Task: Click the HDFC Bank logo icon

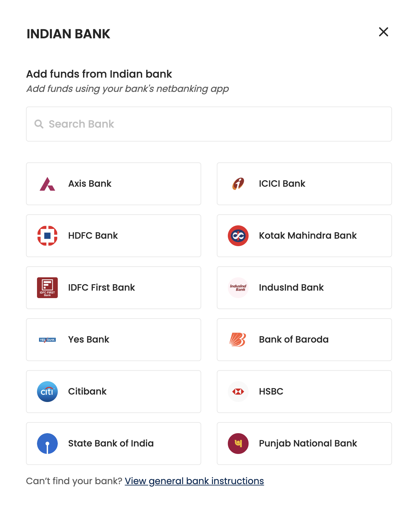Action: pos(47,236)
